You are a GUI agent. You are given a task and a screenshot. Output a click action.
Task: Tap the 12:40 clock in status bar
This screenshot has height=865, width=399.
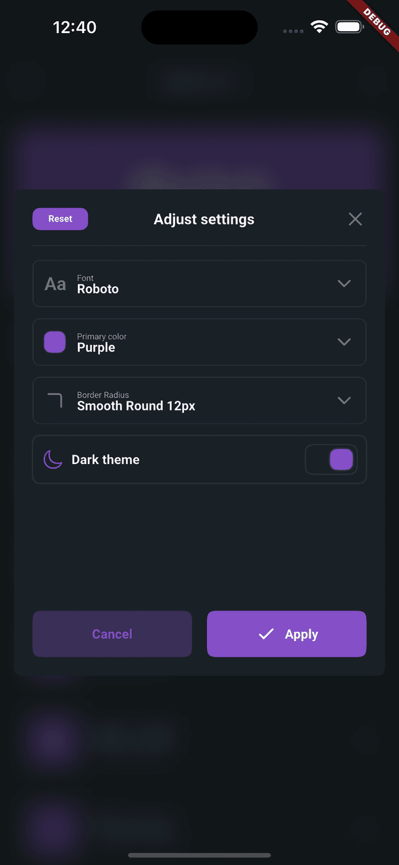(x=75, y=27)
